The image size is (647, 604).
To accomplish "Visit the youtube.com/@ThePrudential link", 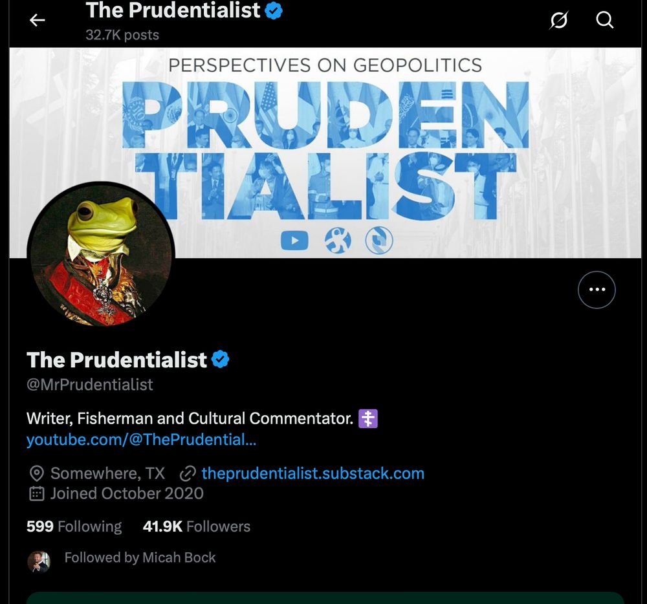I will (141, 440).
